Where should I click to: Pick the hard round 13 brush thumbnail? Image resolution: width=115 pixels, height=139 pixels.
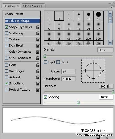tap(88, 16)
